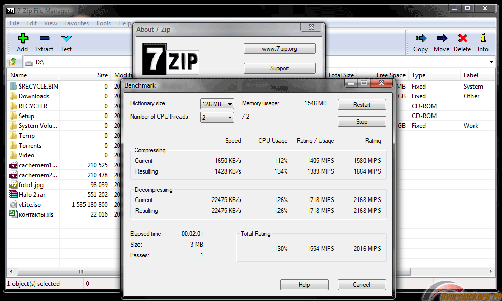
Task: Click the Stop button in Benchmark
Action: click(x=362, y=122)
